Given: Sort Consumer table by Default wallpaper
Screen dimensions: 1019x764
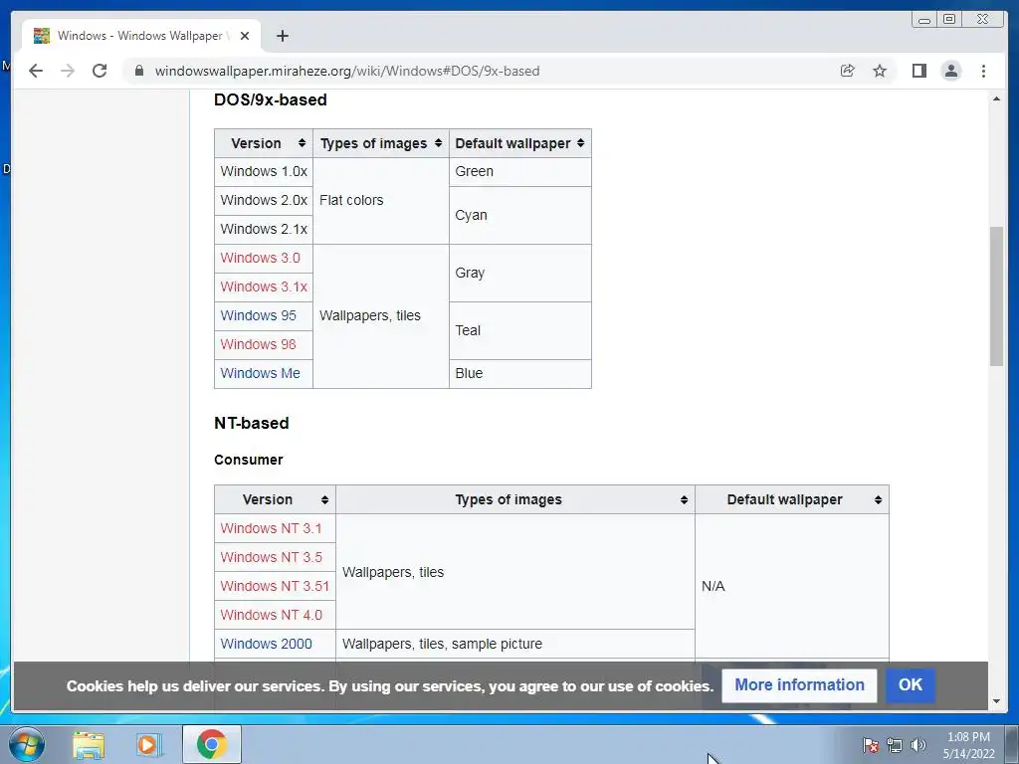Looking at the screenshot, I should 791,499.
